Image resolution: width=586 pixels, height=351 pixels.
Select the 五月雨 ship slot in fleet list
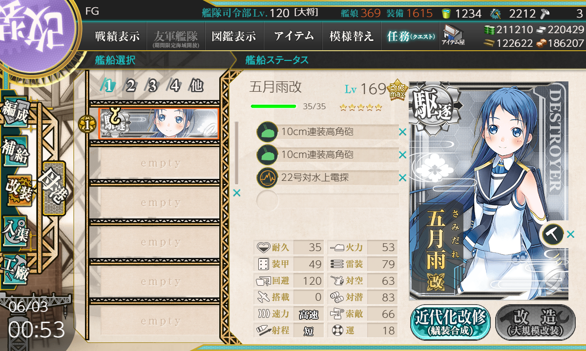coord(158,123)
